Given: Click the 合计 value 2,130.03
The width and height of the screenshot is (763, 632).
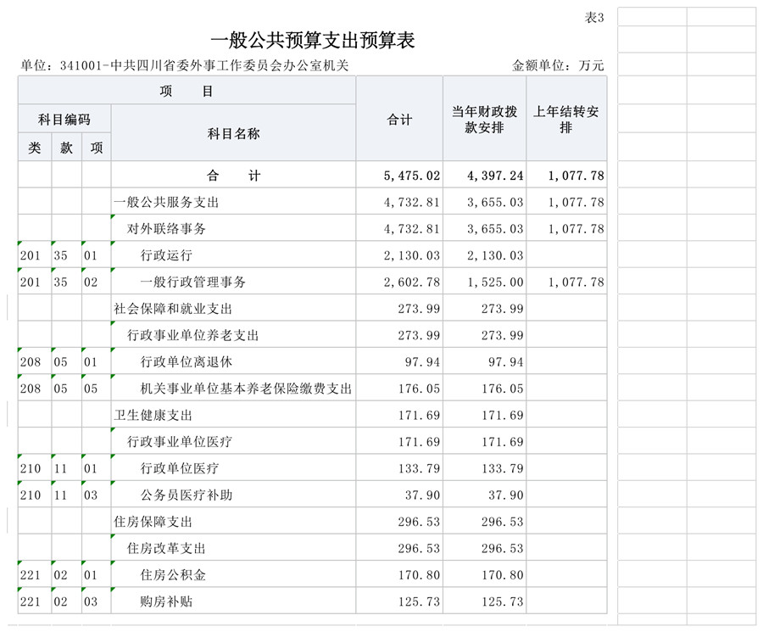Looking at the screenshot, I should click(x=412, y=255).
